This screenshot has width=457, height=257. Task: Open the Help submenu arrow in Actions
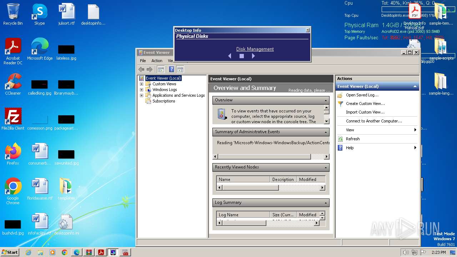tap(415, 148)
